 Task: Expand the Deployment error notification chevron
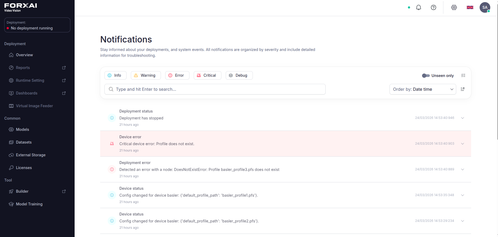463,169
